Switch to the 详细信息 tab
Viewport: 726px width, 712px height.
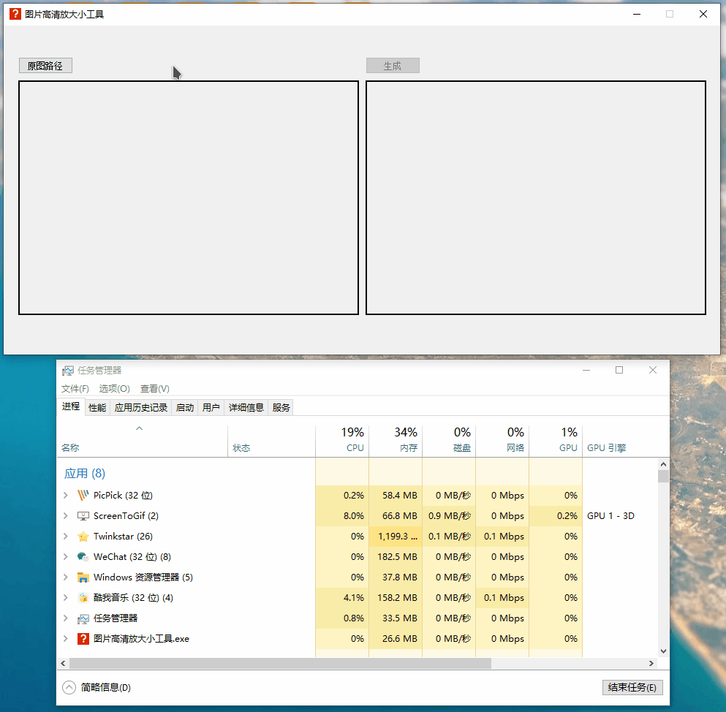[246, 408]
